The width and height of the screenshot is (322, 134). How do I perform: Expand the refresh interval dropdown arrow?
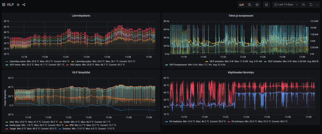[316, 5]
